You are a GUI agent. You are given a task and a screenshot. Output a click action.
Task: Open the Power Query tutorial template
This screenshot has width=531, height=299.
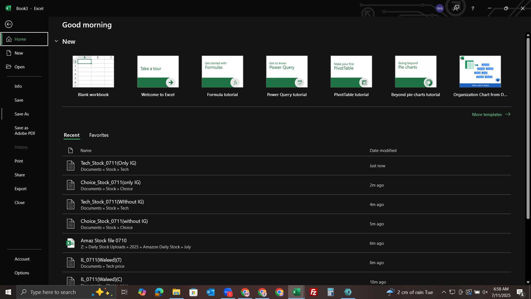[287, 77]
